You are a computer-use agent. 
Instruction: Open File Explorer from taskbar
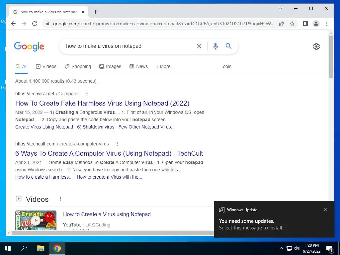click(x=41, y=248)
